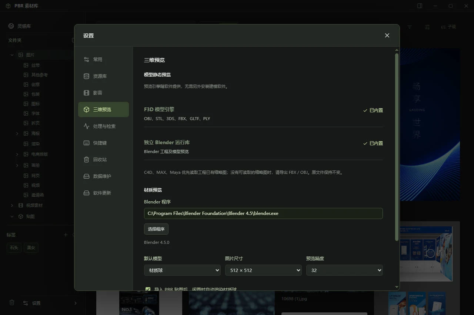474x315 pixels.
Task: Click the 子级 sublevel icon button
Action: click(448, 27)
